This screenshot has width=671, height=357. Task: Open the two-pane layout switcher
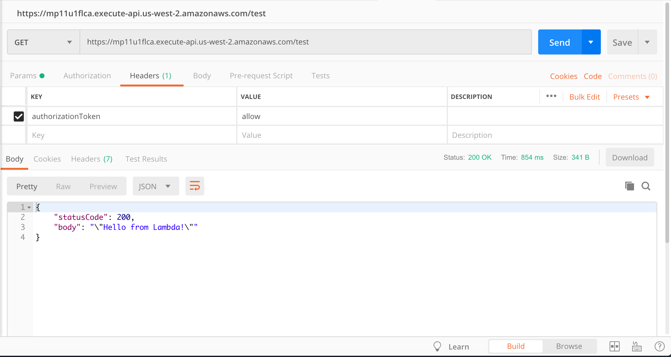[x=615, y=346]
